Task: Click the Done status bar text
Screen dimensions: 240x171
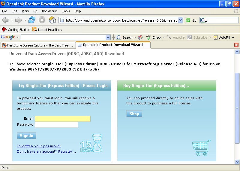Action: [x=5, y=168]
